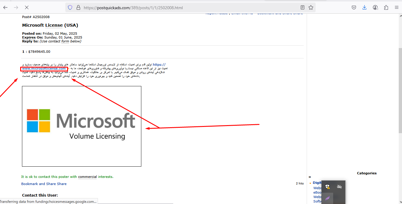Click the Transferring data status message

pyautogui.click(x=48, y=201)
